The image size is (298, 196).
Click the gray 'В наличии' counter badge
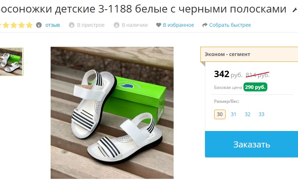(x=116, y=25)
